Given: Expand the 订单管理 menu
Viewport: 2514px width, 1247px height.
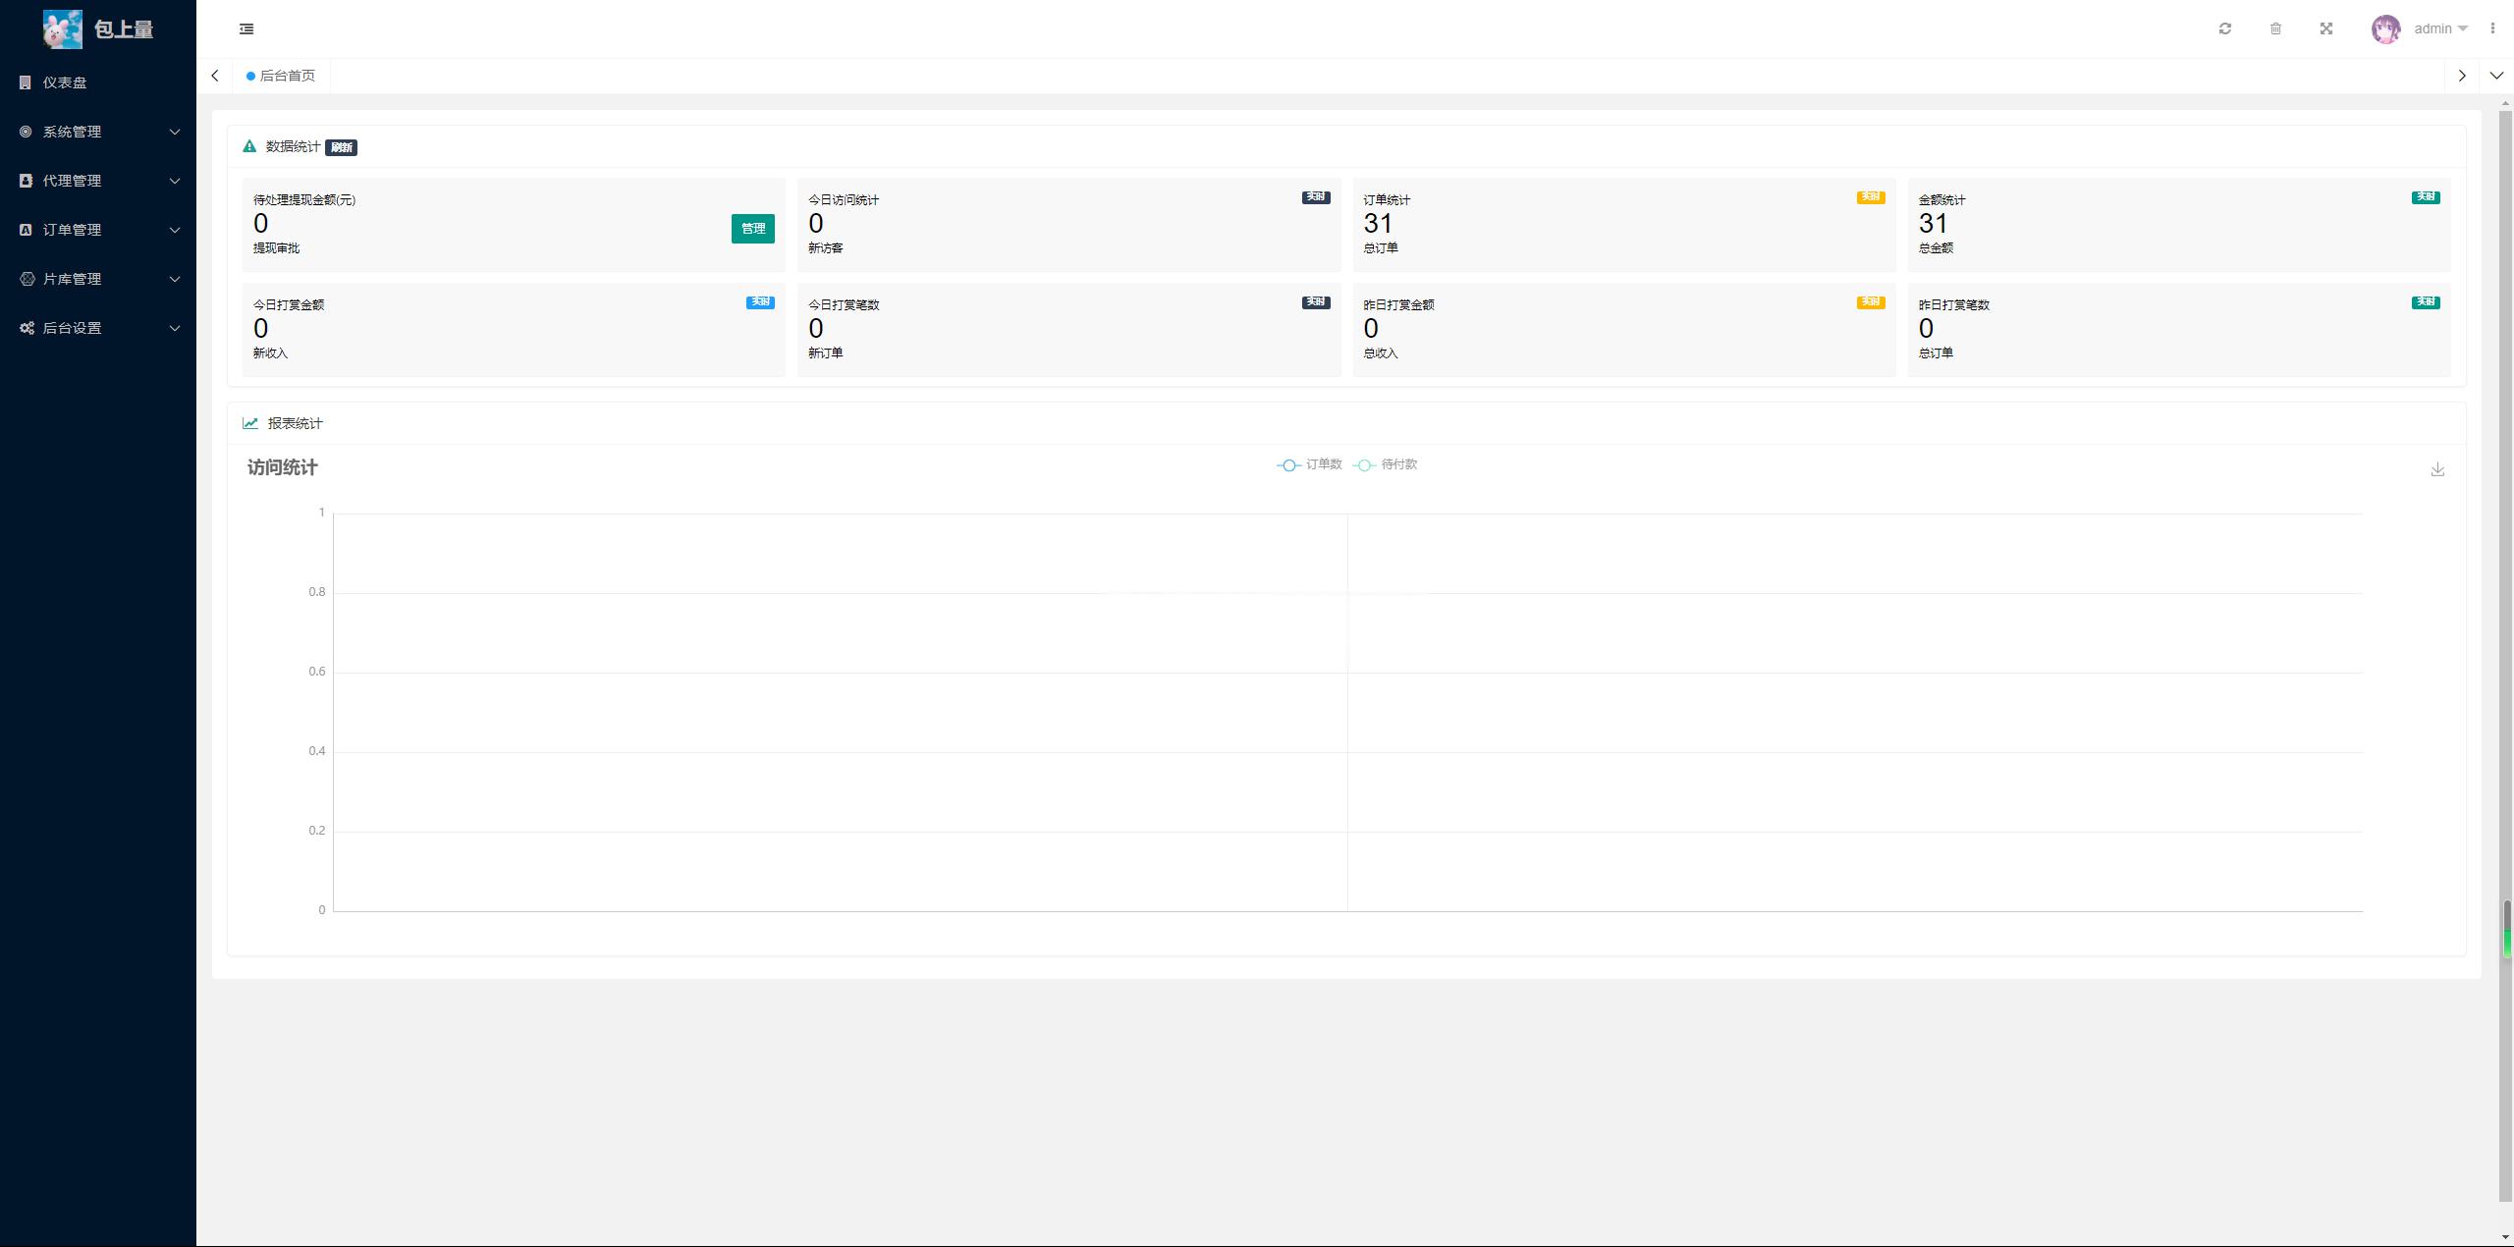Looking at the screenshot, I should 98,230.
